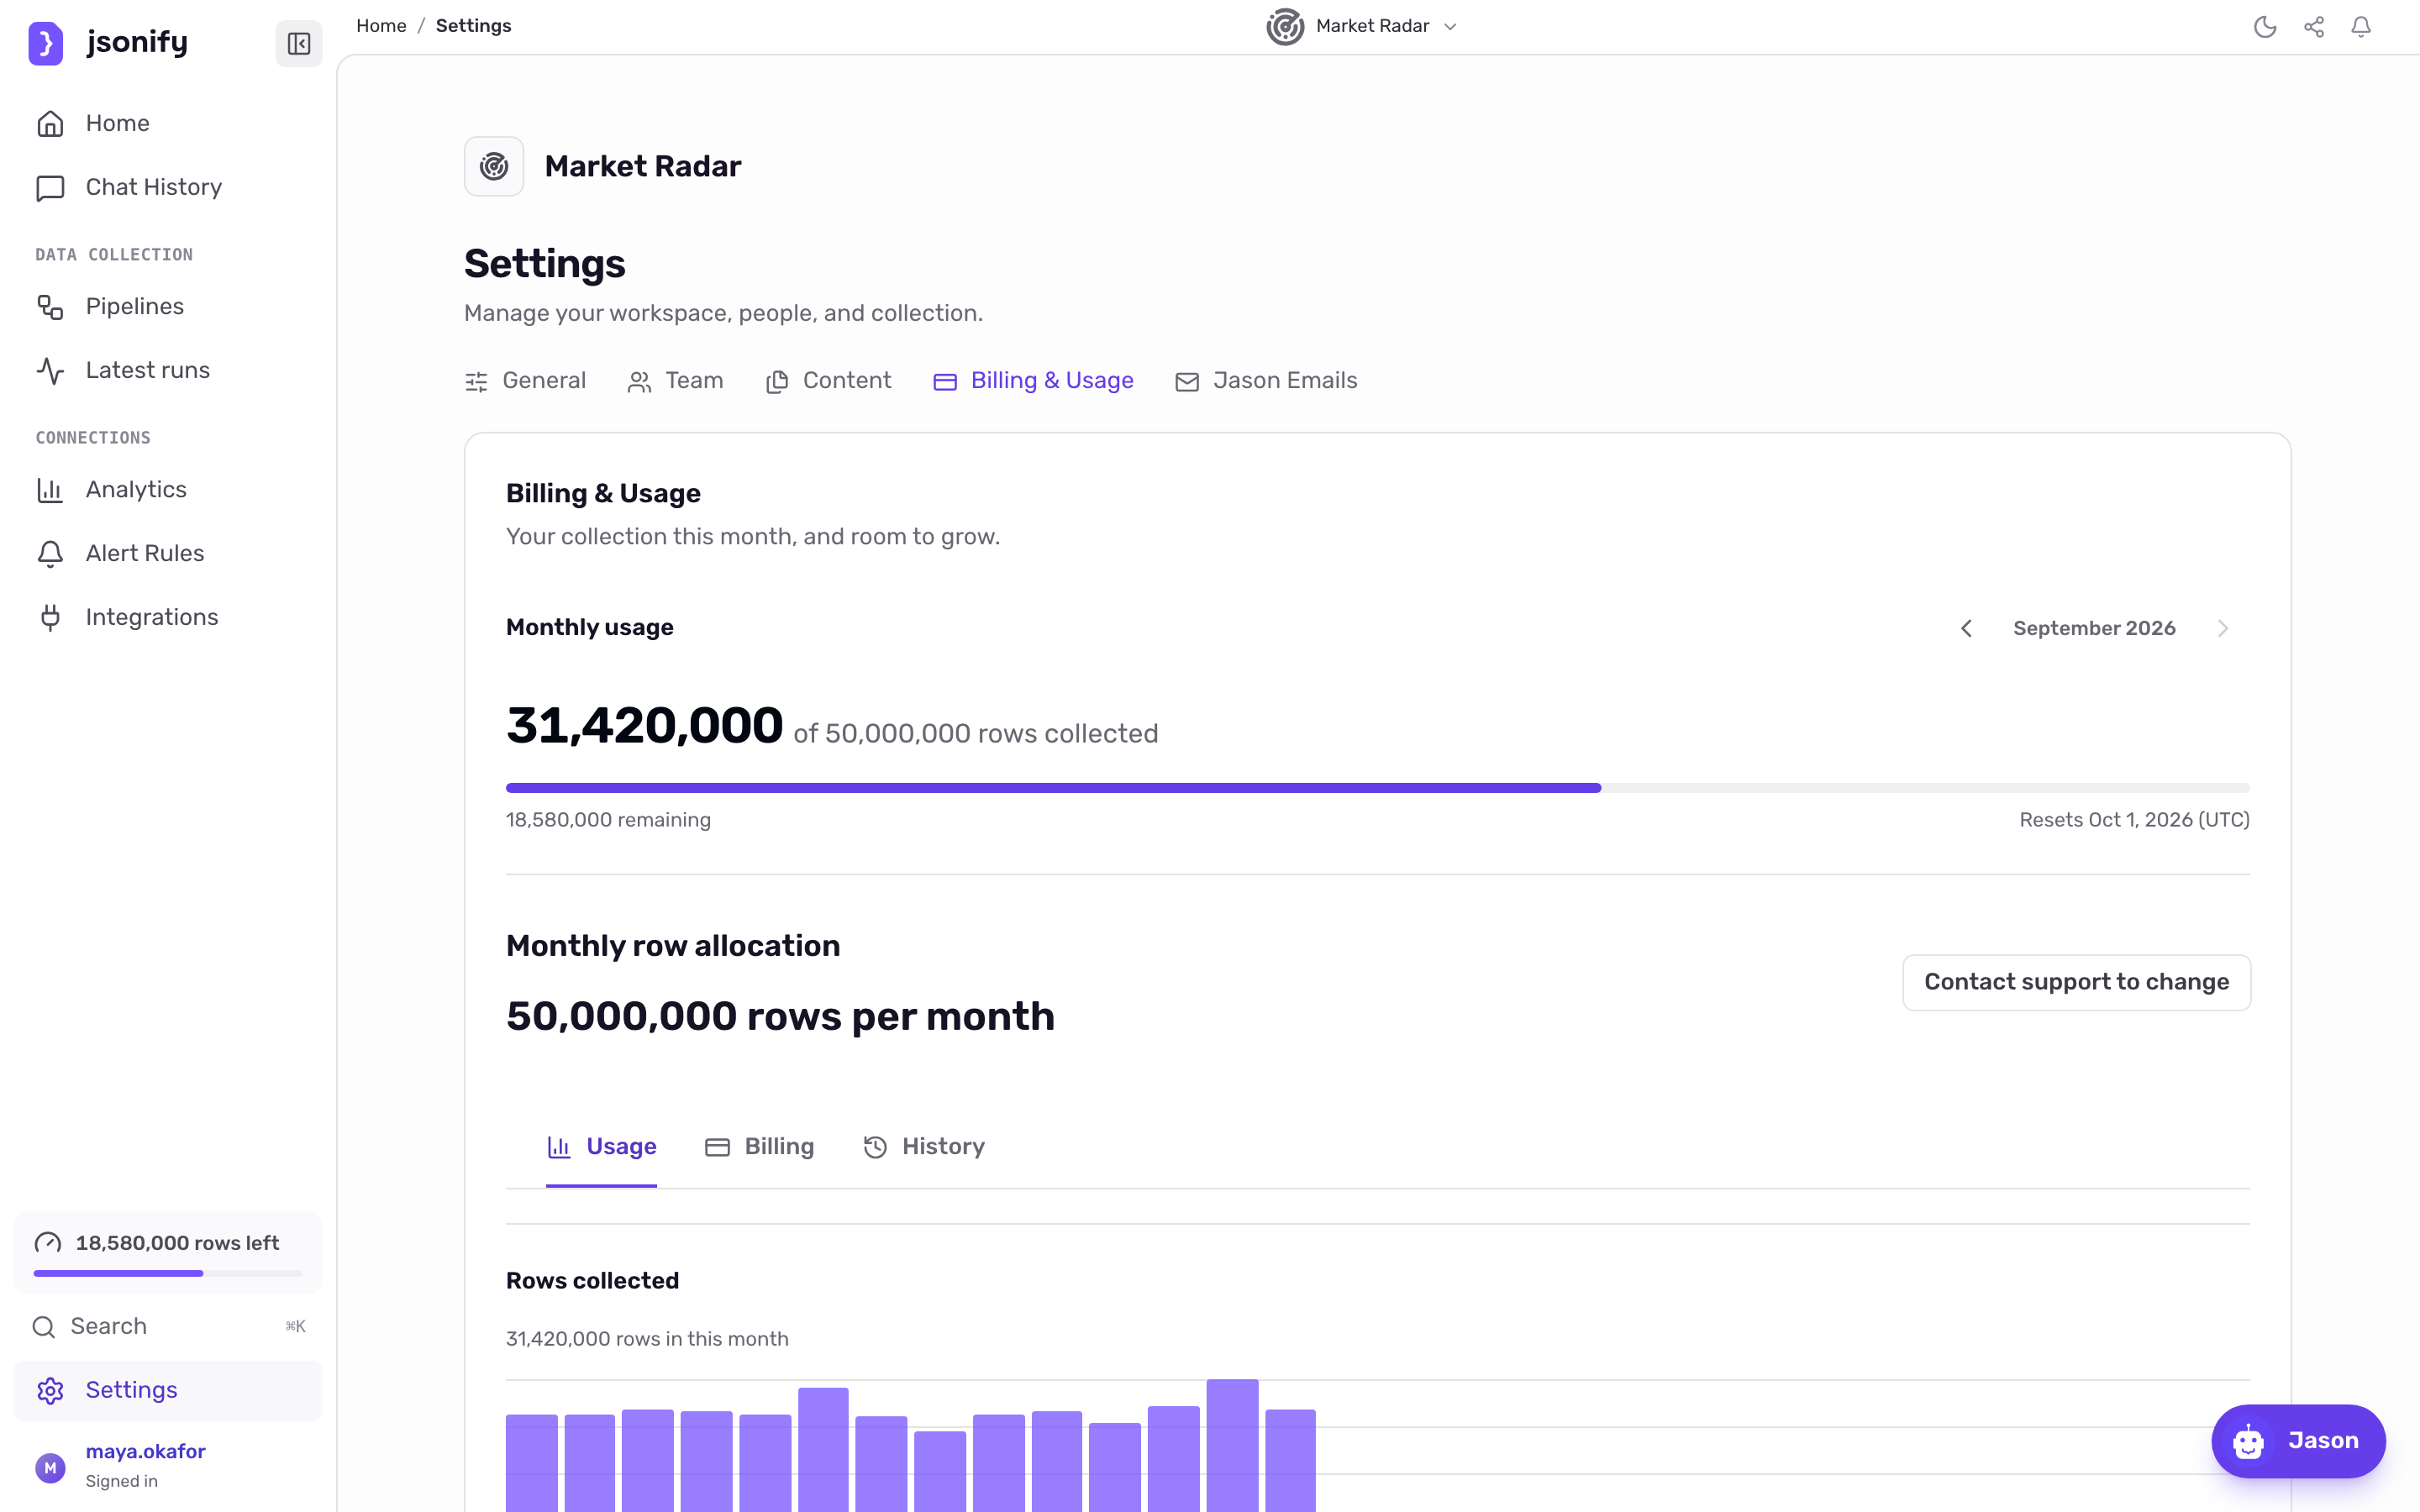Click the maya.okafor avatar circle
The image size is (2420, 1512).
pos(50,1467)
